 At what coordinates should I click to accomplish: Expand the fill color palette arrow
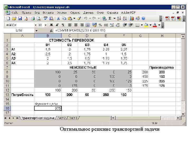pyautogui.click(x=150, y=25)
